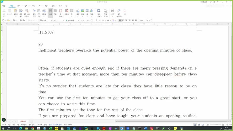The width and height of the screenshot is (233, 131).
Task: Open the Paragraph Shape (문단 모양) tool
Action: pyautogui.click(x=39, y=12)
